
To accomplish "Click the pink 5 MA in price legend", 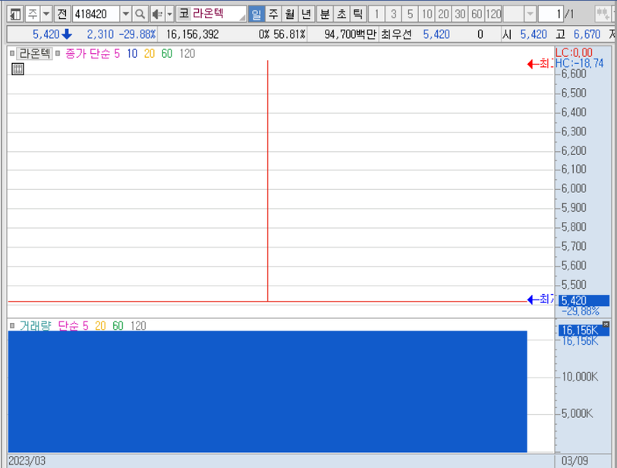I will (x=117, y=53).
